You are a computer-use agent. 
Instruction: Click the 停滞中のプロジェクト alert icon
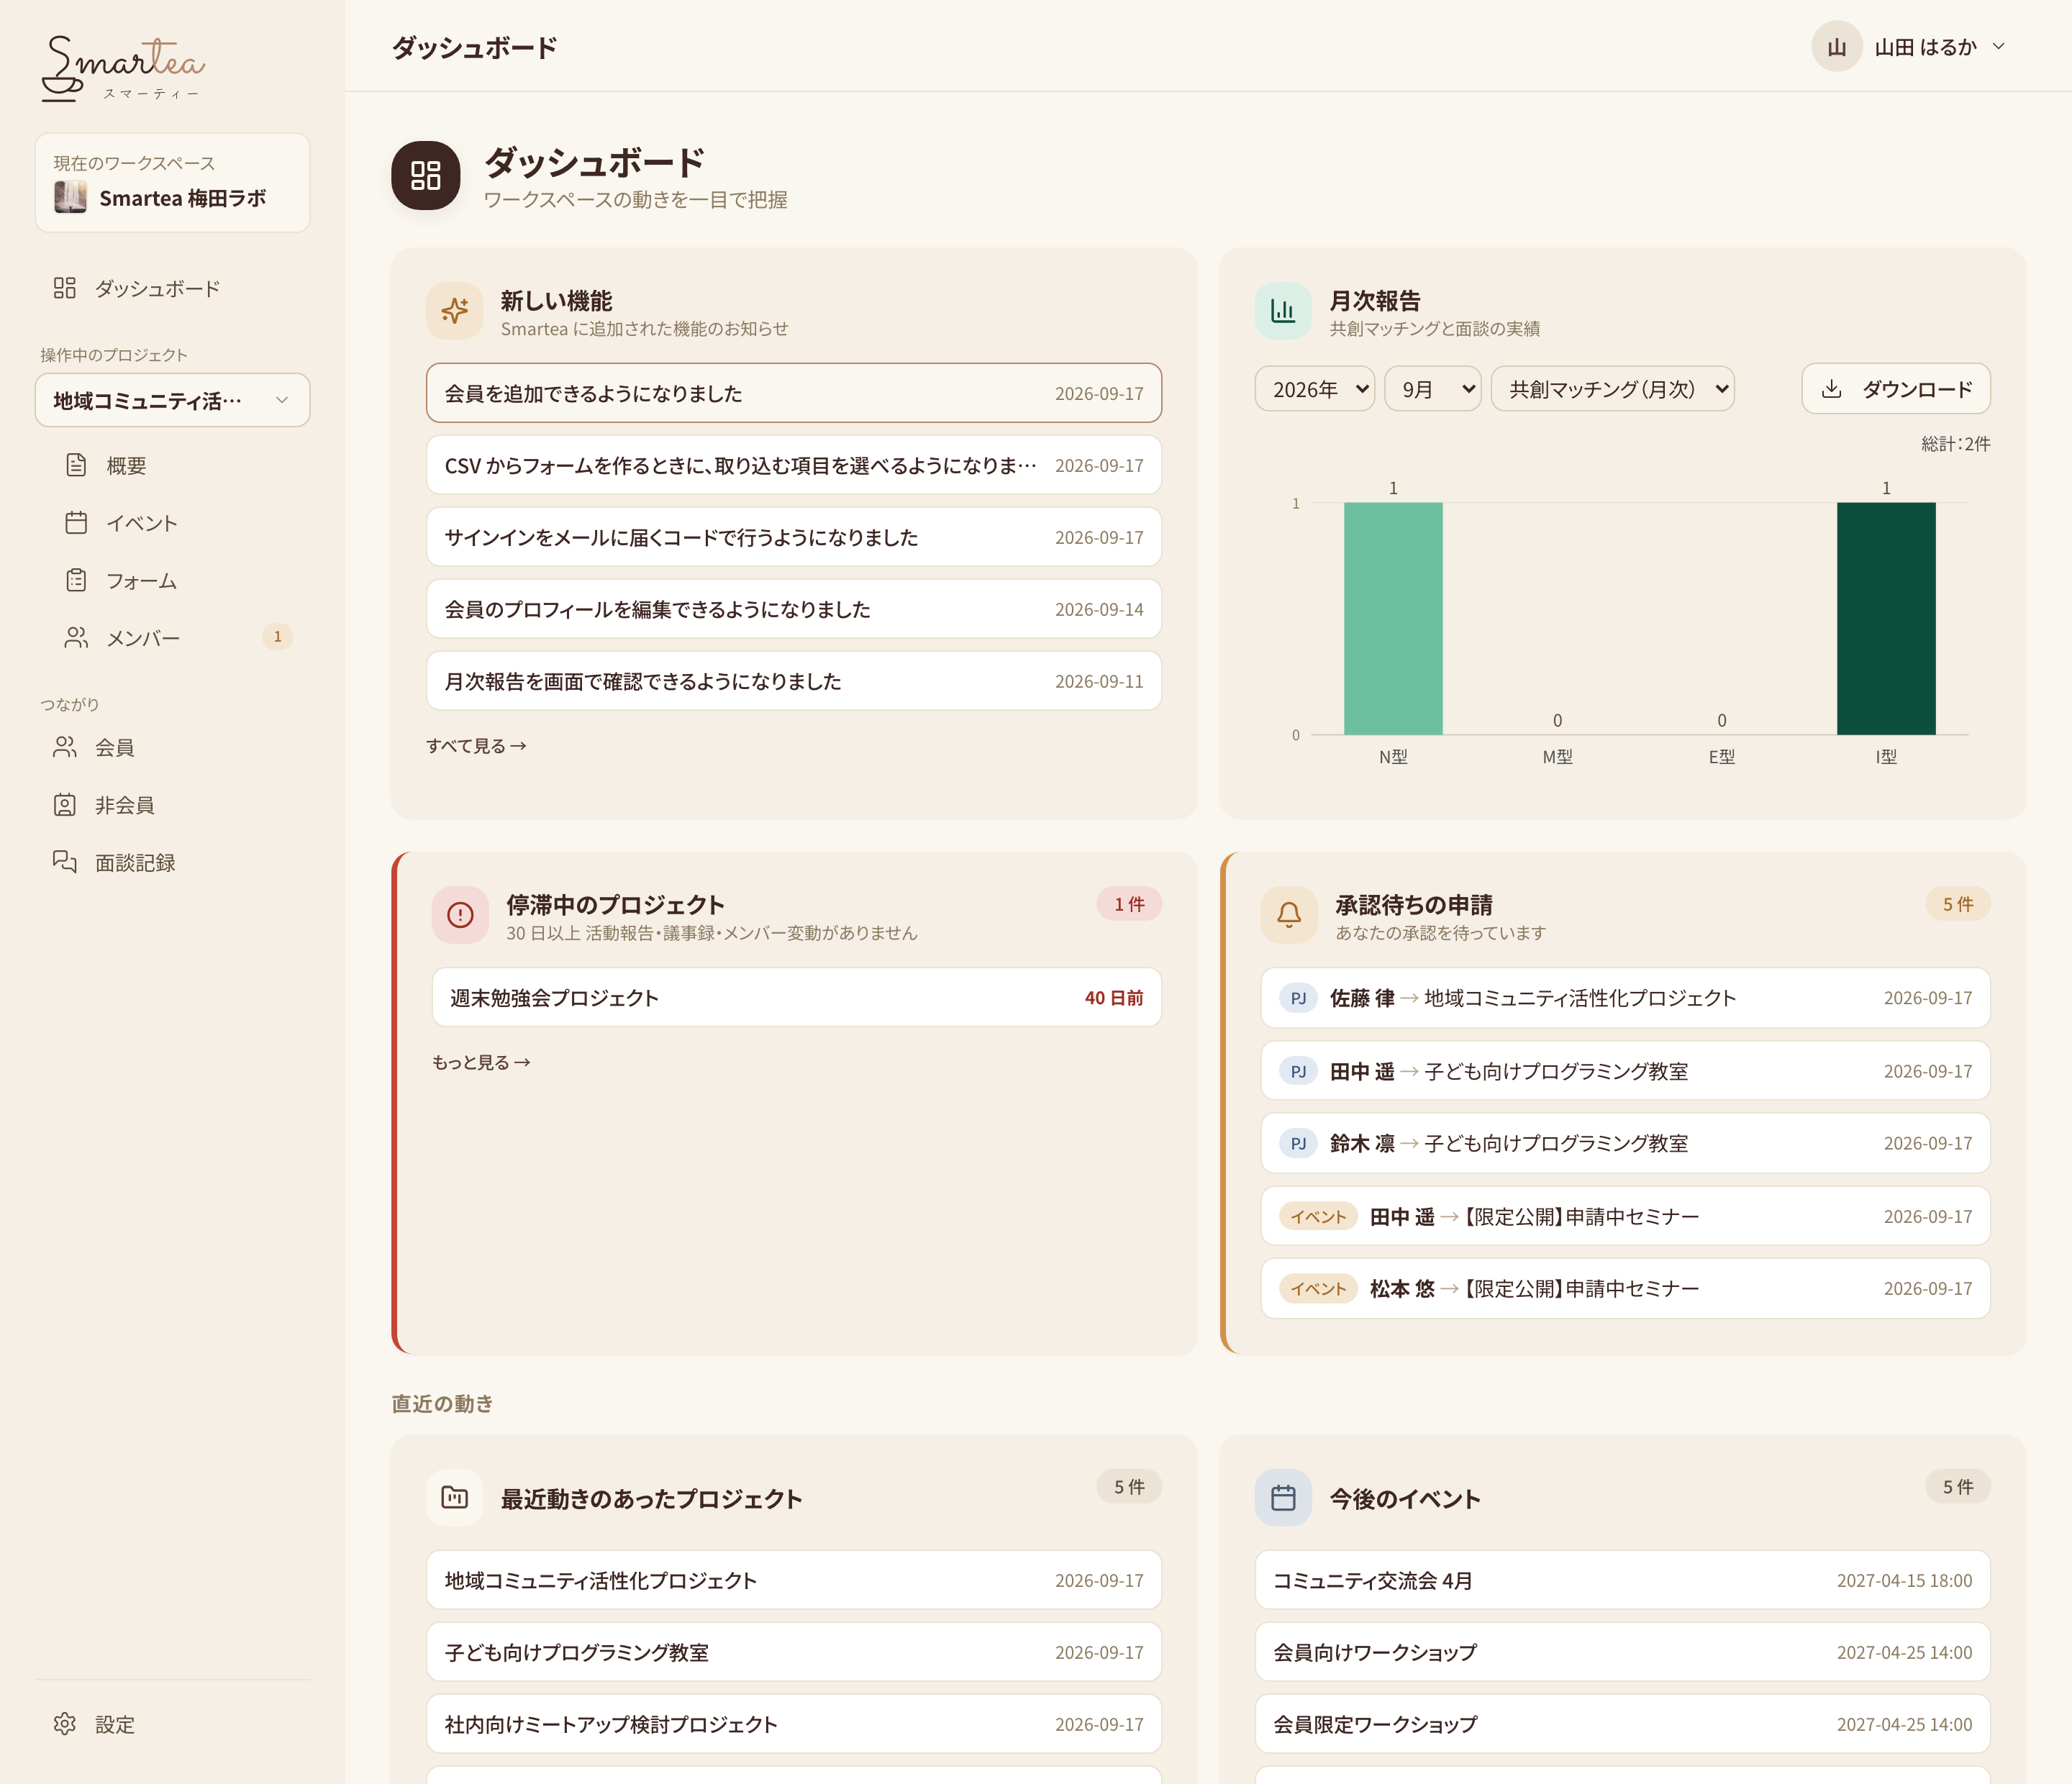tap(460, 914)
